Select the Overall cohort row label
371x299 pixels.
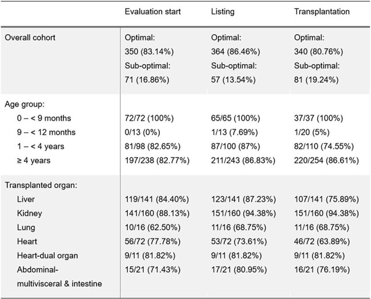click(30, 37)
